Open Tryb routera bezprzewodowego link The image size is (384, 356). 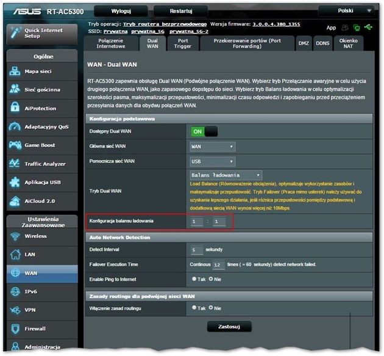coord(165,24)
